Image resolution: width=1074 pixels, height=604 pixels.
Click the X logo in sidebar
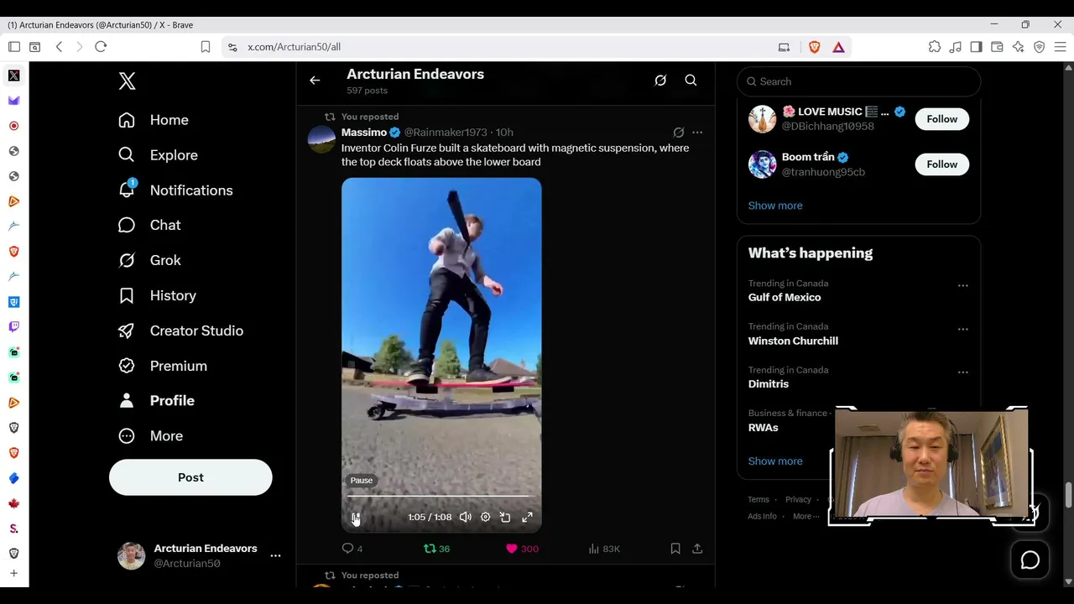[127, 81]
